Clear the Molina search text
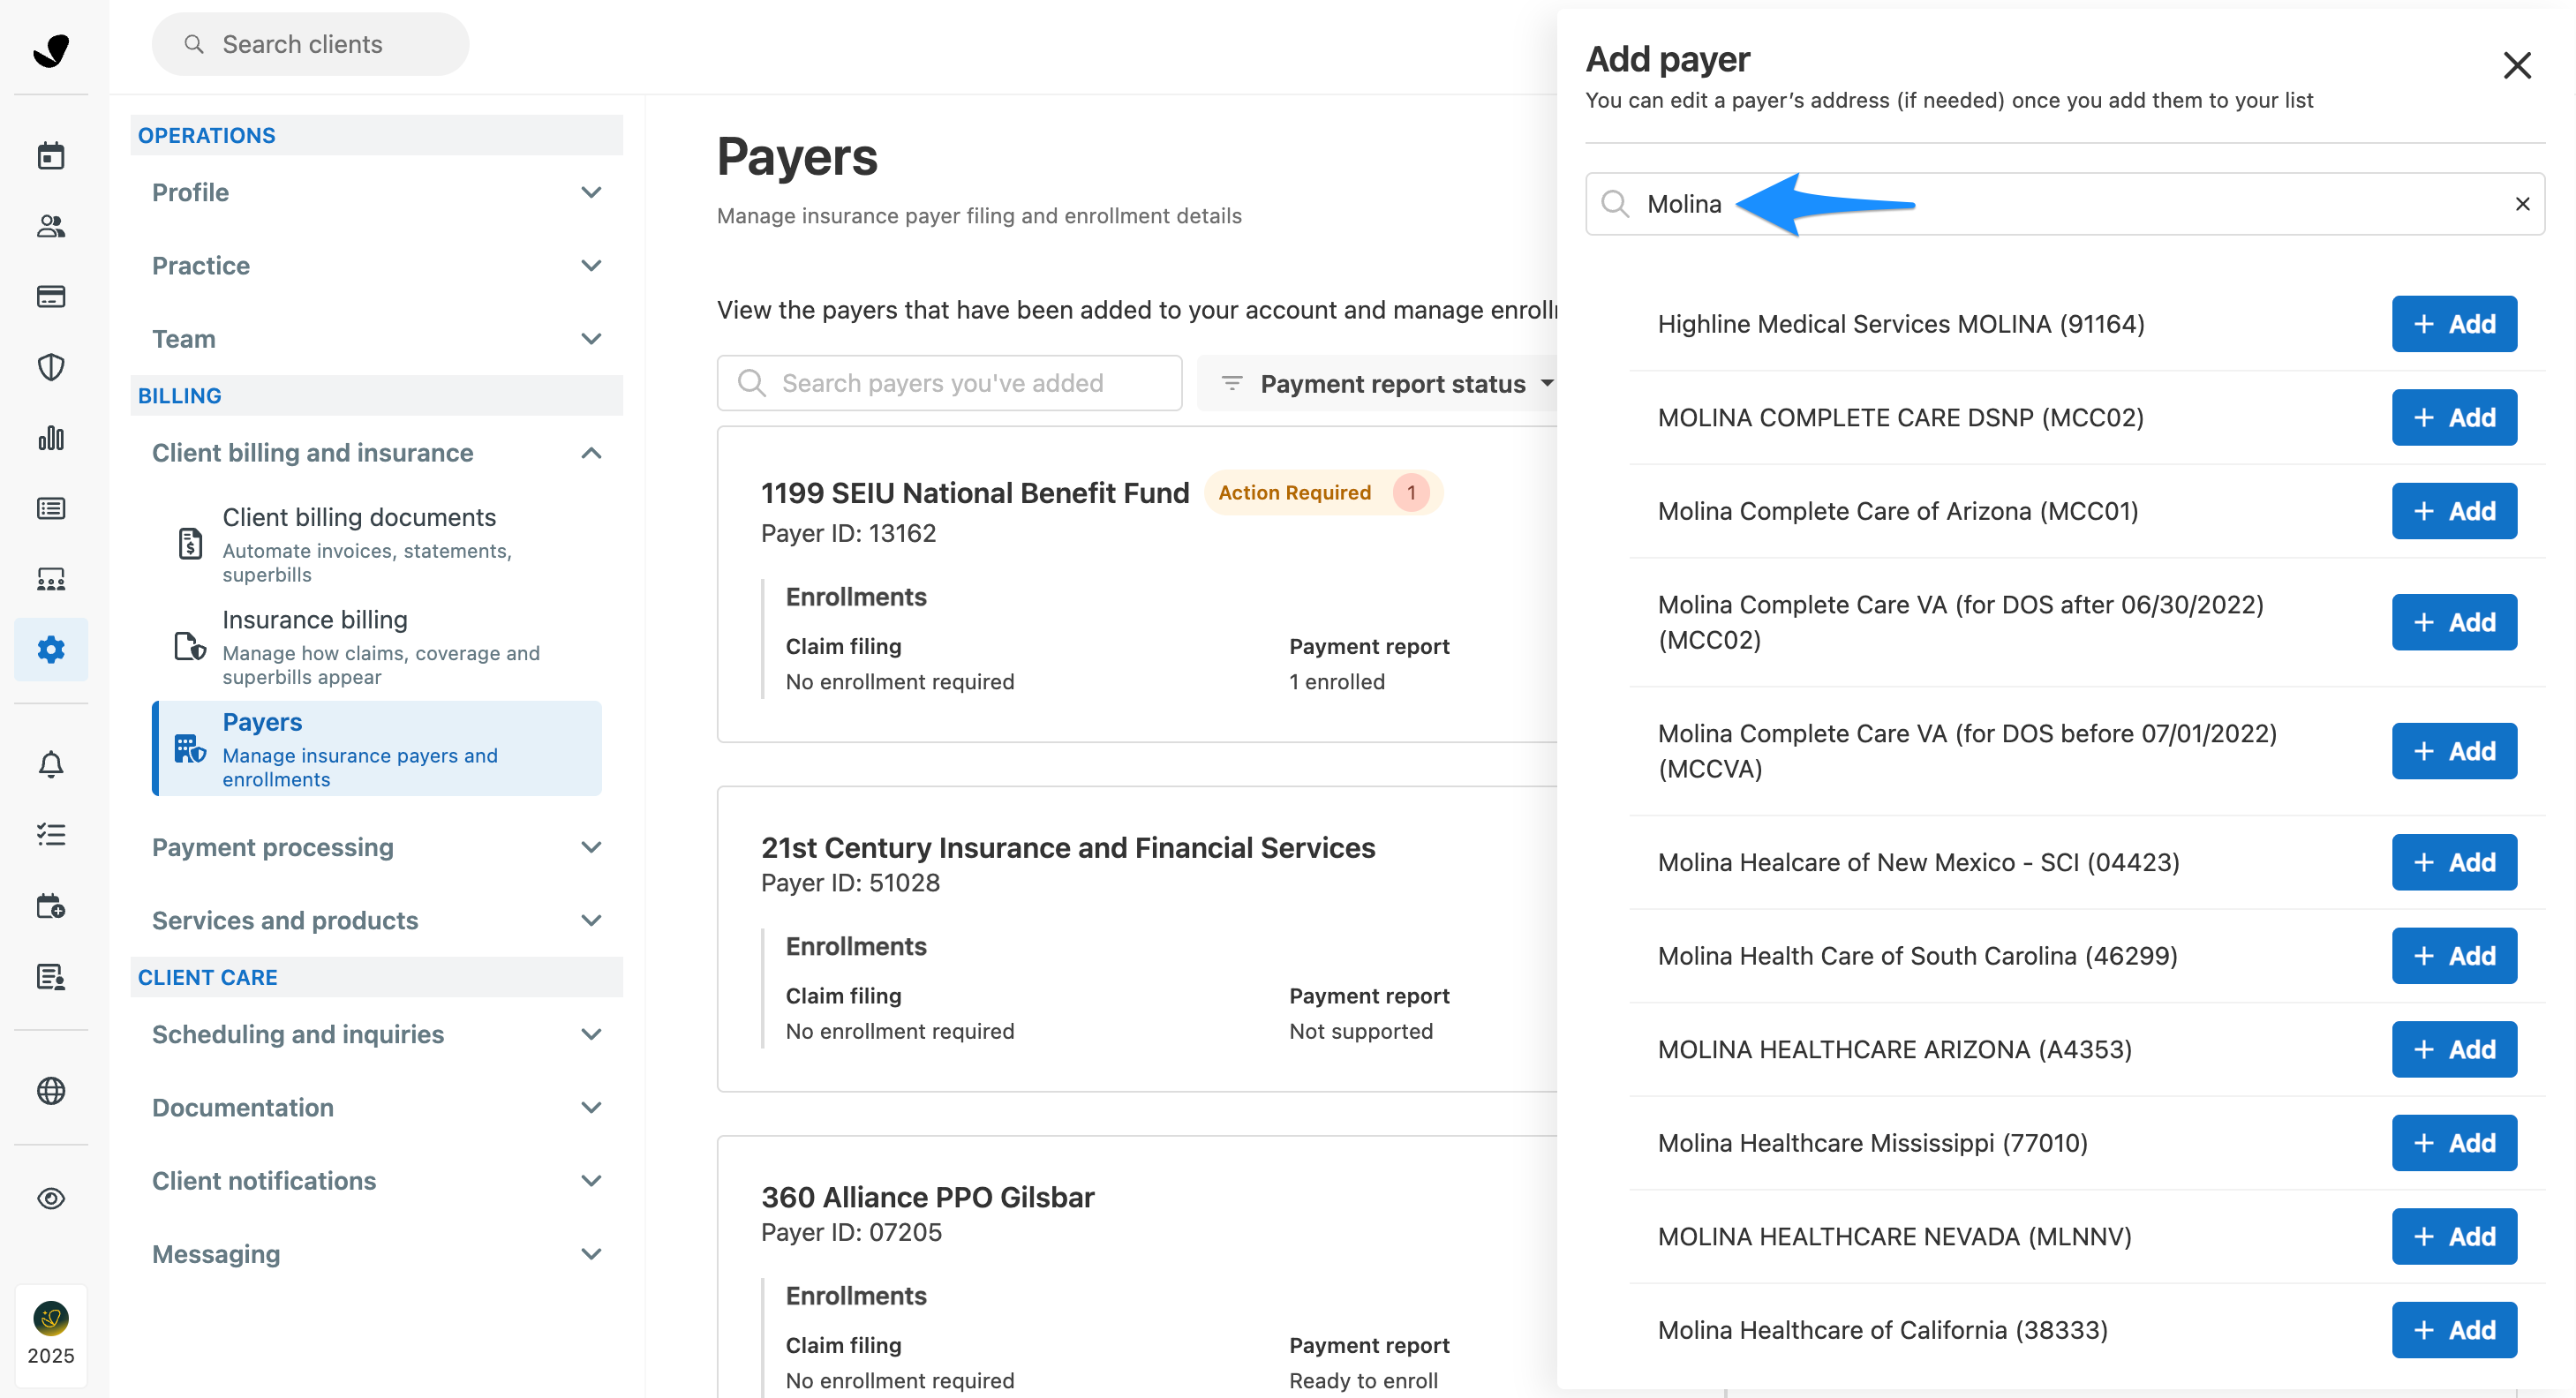The height and width of the screenshot is (1398, 2576). click(2522, 204)
